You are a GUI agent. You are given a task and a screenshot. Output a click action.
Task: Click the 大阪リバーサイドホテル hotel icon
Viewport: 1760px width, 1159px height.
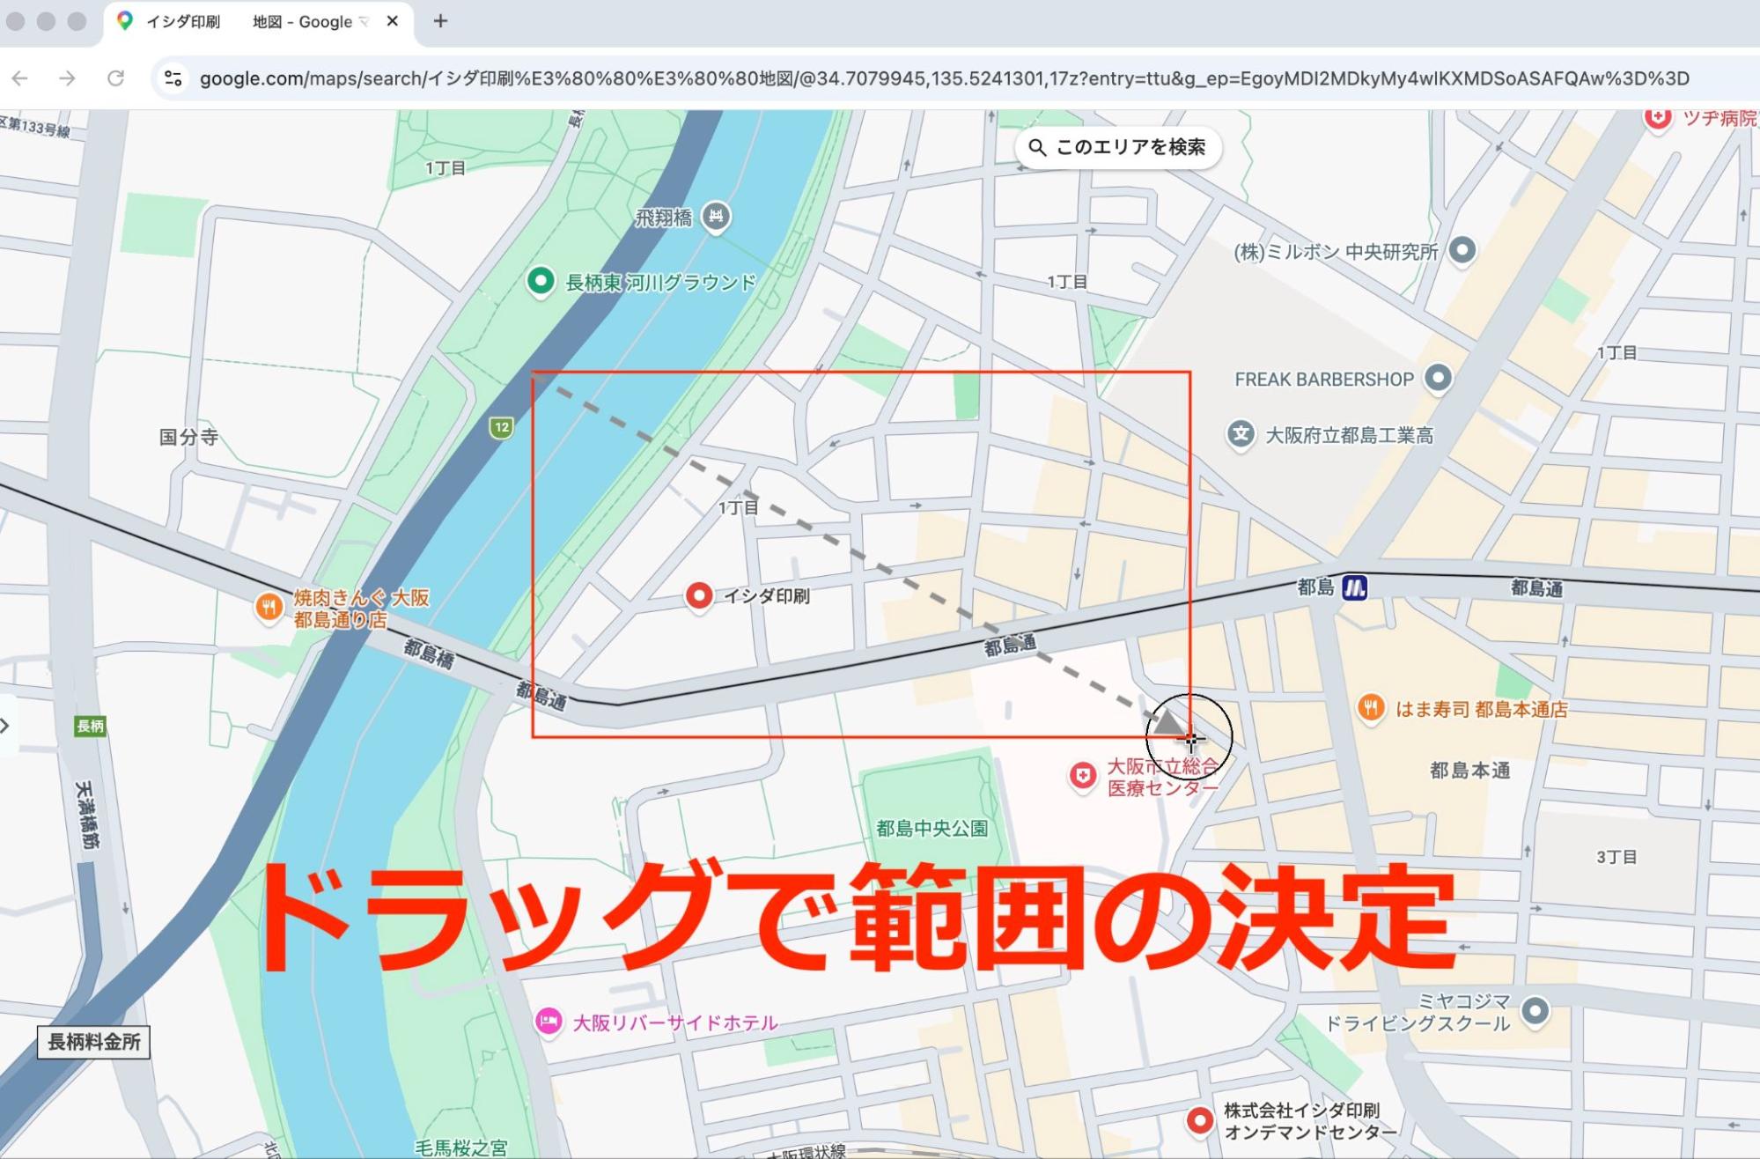[x=549, y=1022]
